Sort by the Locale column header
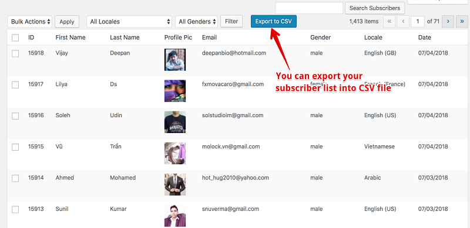This screenshot has height=228, width=470. click(373, 38)
